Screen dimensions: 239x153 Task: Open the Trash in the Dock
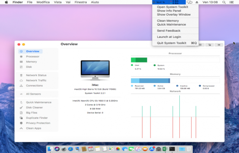[x=189, y=149]
